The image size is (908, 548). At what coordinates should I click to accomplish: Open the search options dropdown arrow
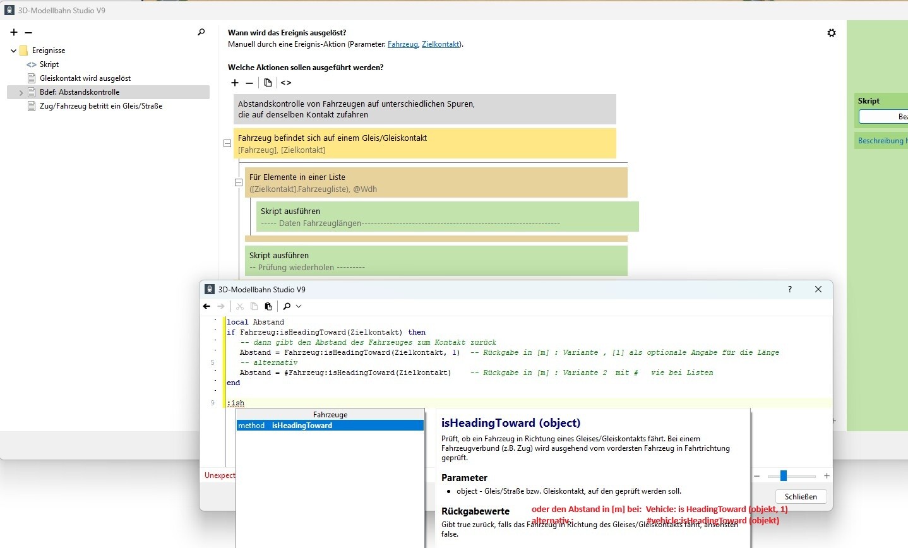click(299, 306)
